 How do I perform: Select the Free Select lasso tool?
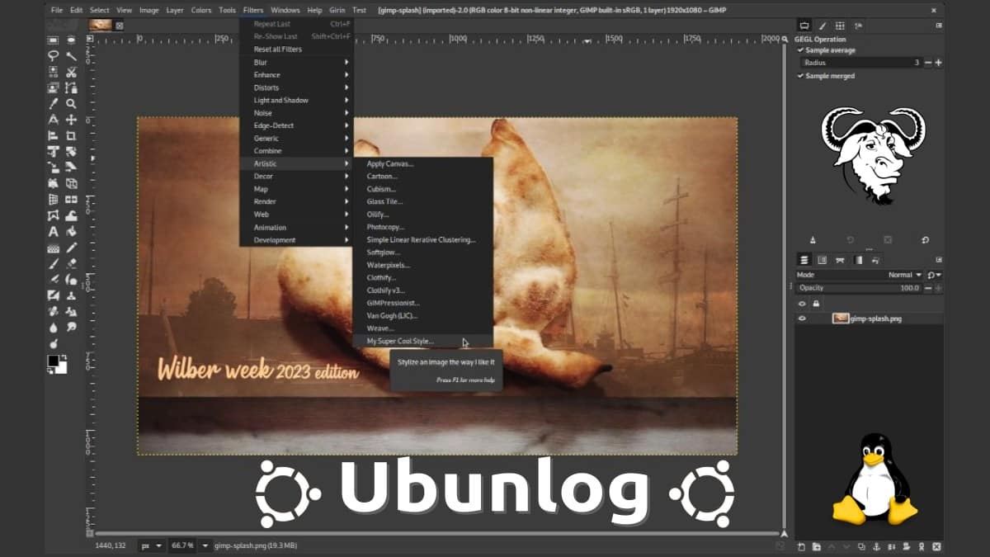[x=53, y=55]
